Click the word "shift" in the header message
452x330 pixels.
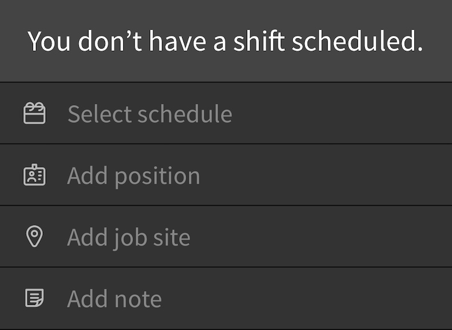259,41
